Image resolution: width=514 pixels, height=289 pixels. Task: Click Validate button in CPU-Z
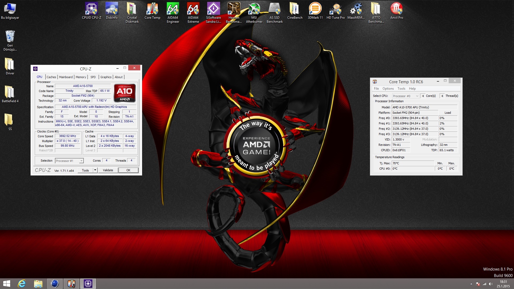108,170
